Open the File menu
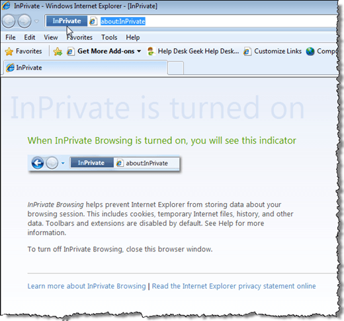The width and height of the screenshot is (344, 321). [x=11, y=37]
